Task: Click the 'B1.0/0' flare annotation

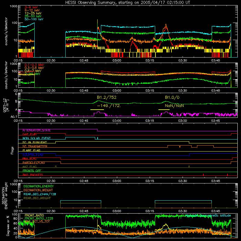Action: pyautogui.click(x=172, y=97)
